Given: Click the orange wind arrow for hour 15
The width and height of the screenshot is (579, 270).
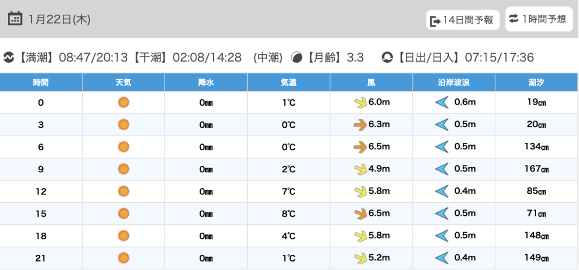Looking at the screenshot, I should (x=360, y=214).
